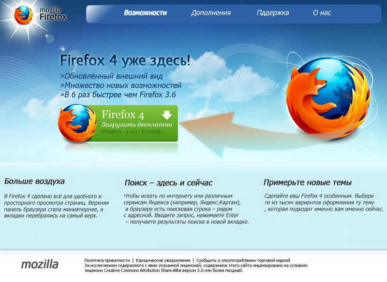Click the Firefox icon on download button

(x=77, y=123)
